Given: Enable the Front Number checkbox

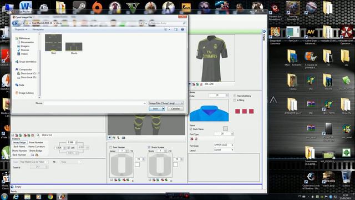Looking at the screenshot, I should pyautogui.click(x=111, y=147).
